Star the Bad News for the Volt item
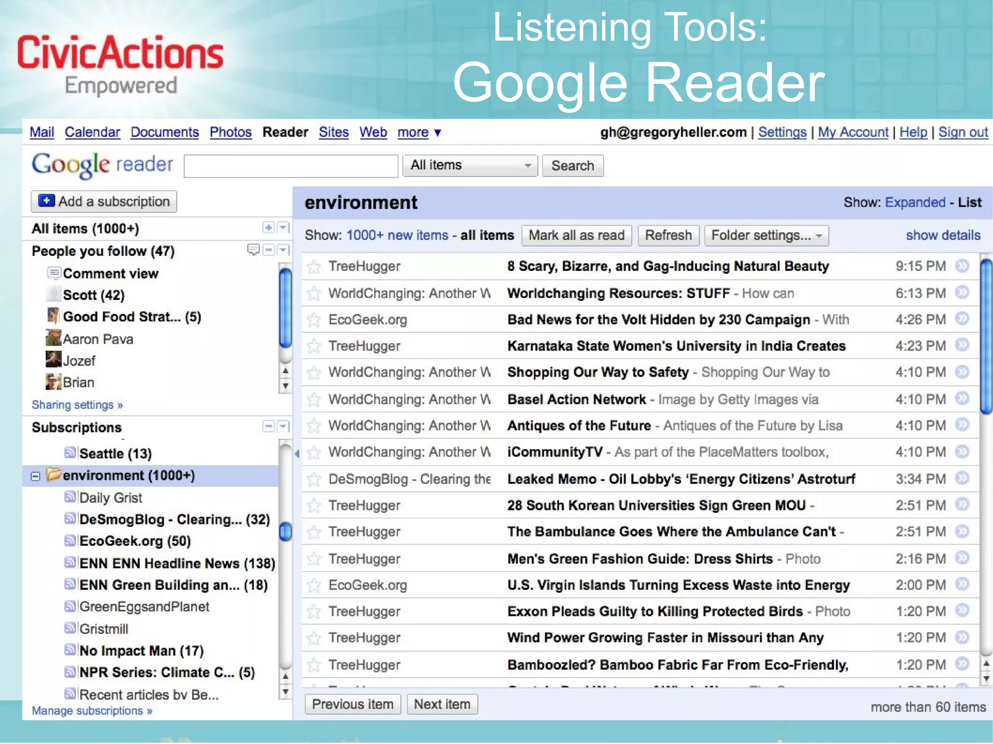The height and width of the screenshot is (744, 993). coord(314,320)
